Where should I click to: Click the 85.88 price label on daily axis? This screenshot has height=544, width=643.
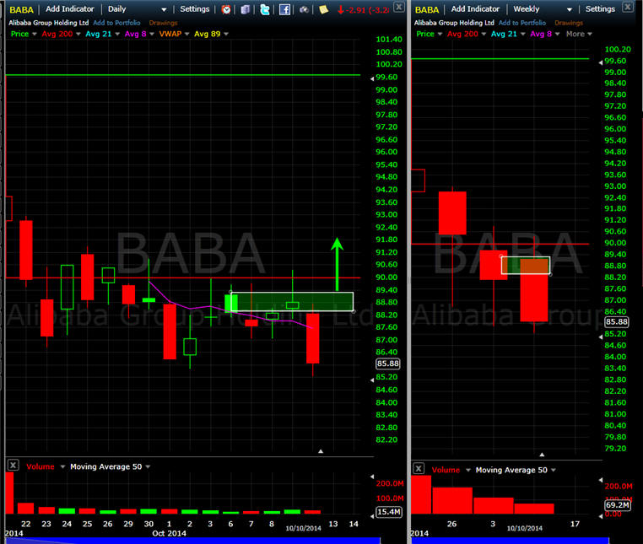[388, 364]
